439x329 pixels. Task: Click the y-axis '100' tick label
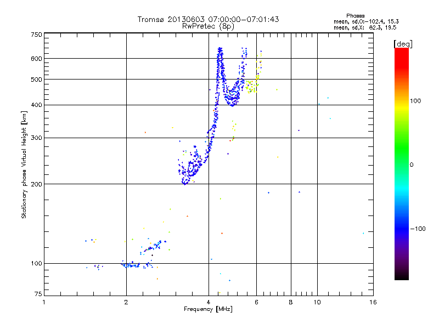click(36, 264)
